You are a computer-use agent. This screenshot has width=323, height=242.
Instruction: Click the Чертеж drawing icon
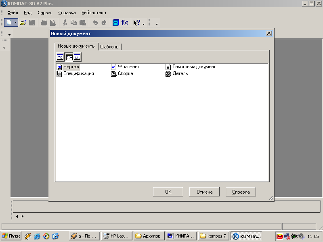(59, 67)
